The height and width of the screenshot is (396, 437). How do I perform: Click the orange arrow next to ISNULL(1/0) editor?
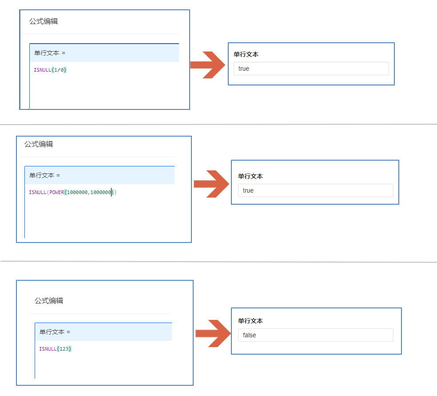pos(208,65)
